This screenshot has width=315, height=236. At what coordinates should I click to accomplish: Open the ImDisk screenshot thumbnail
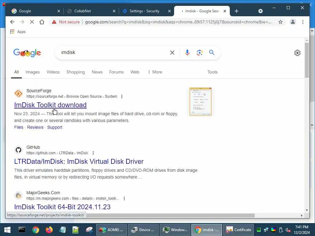point(201,102)
